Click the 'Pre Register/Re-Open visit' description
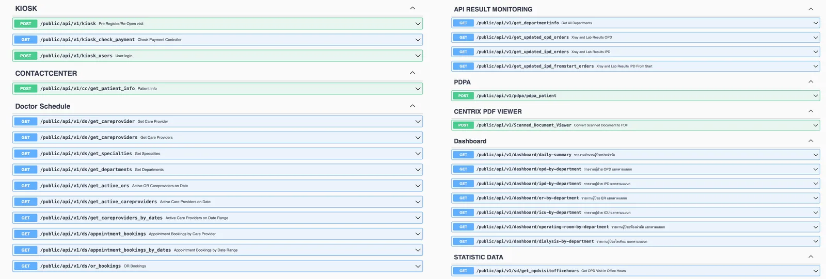 pyautogui.click(x=121, y=24)
